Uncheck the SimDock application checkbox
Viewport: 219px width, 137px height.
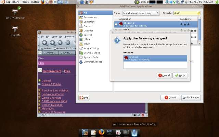coord(116,24)
